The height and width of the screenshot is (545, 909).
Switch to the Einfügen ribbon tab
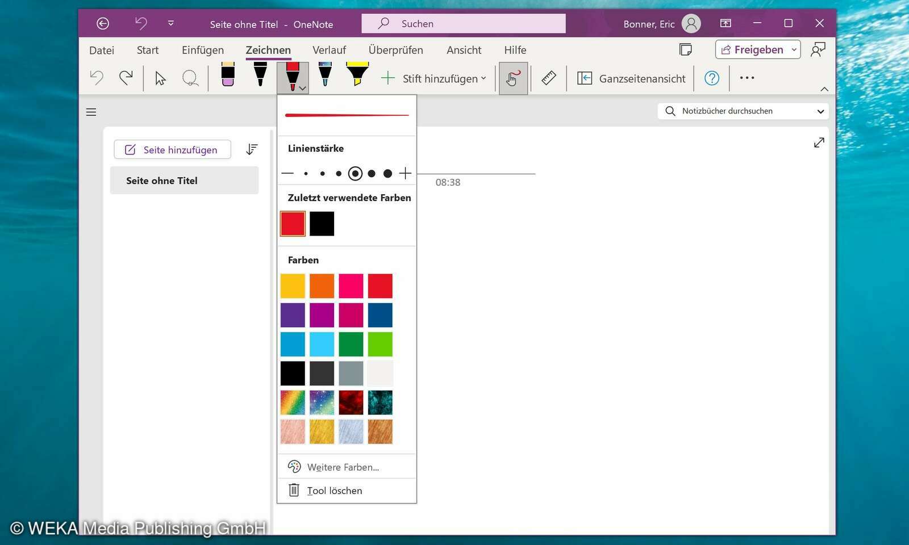point(202,50)
